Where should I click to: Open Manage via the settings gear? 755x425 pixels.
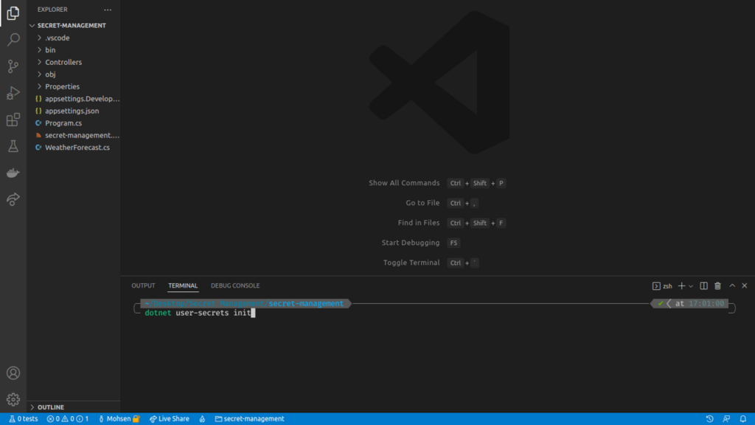pos(13,396)
